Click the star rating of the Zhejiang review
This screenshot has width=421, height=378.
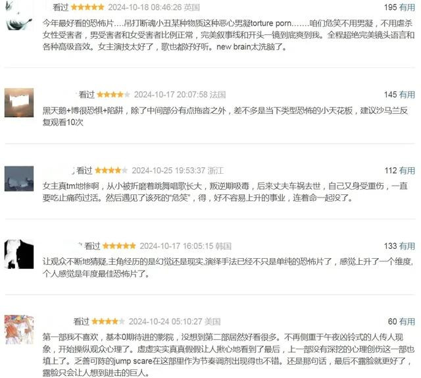click(x=111, y=171)
